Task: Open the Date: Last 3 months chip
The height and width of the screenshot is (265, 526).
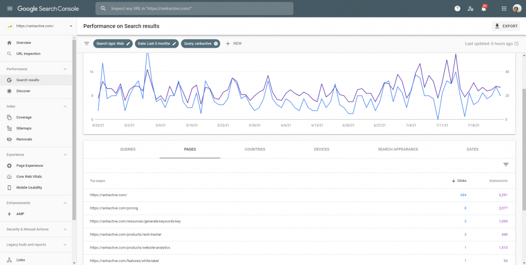Action: (157, 44)
